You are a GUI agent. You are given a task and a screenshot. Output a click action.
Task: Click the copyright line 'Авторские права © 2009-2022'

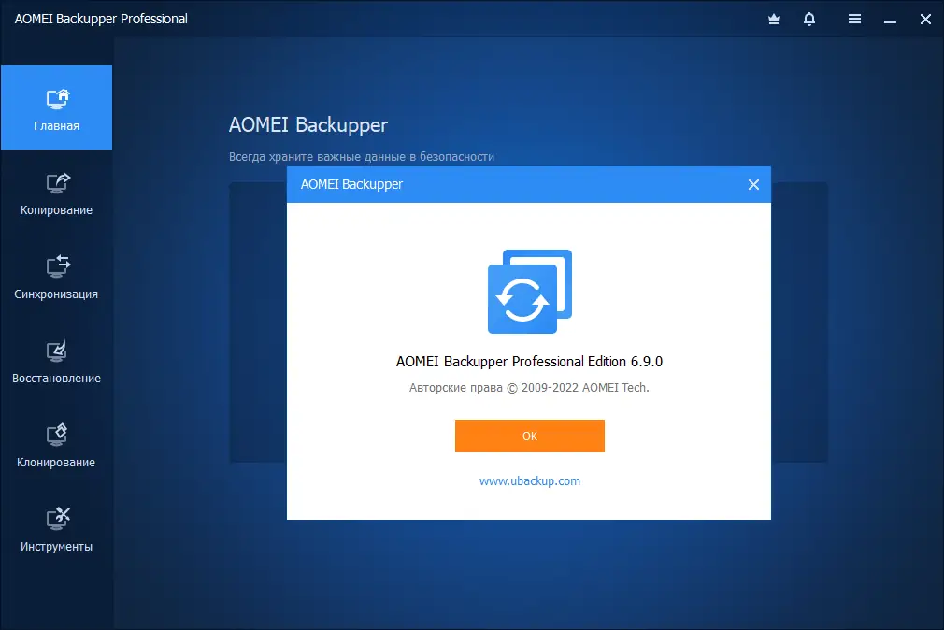(x=493, y=387)
